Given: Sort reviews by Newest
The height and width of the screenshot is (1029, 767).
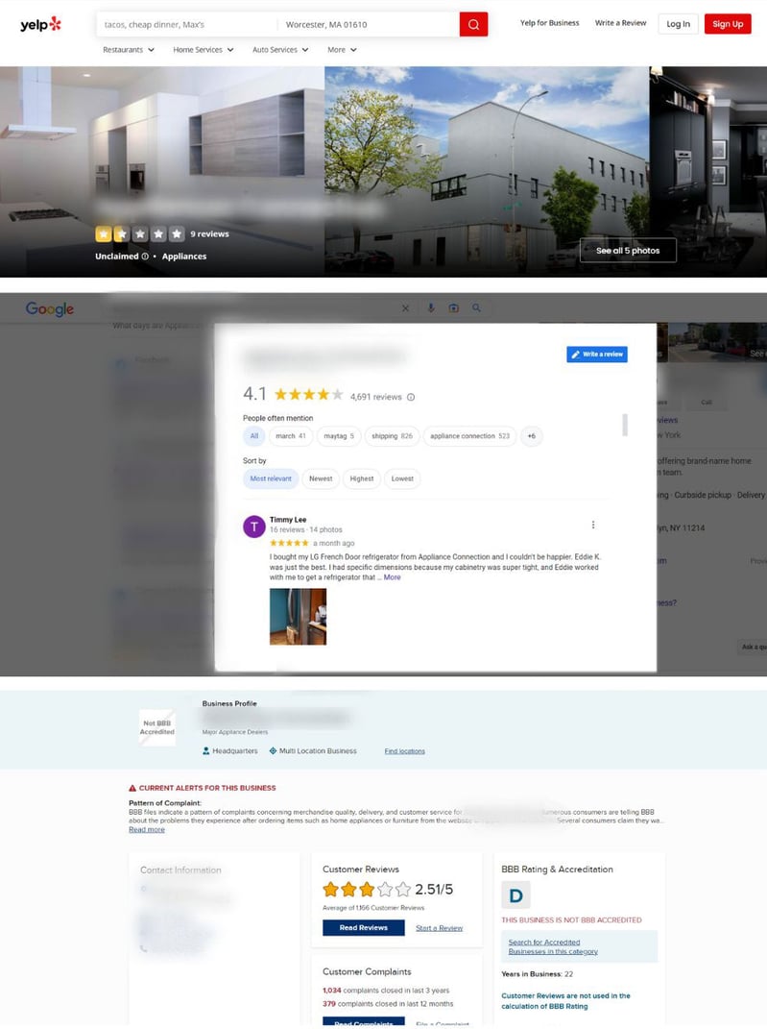Looking at the screenshot, I should click(x=321, y=479).
